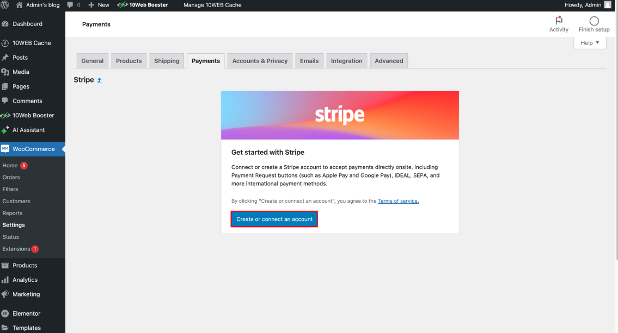Open the Activity panel via the flag icon

559,21
